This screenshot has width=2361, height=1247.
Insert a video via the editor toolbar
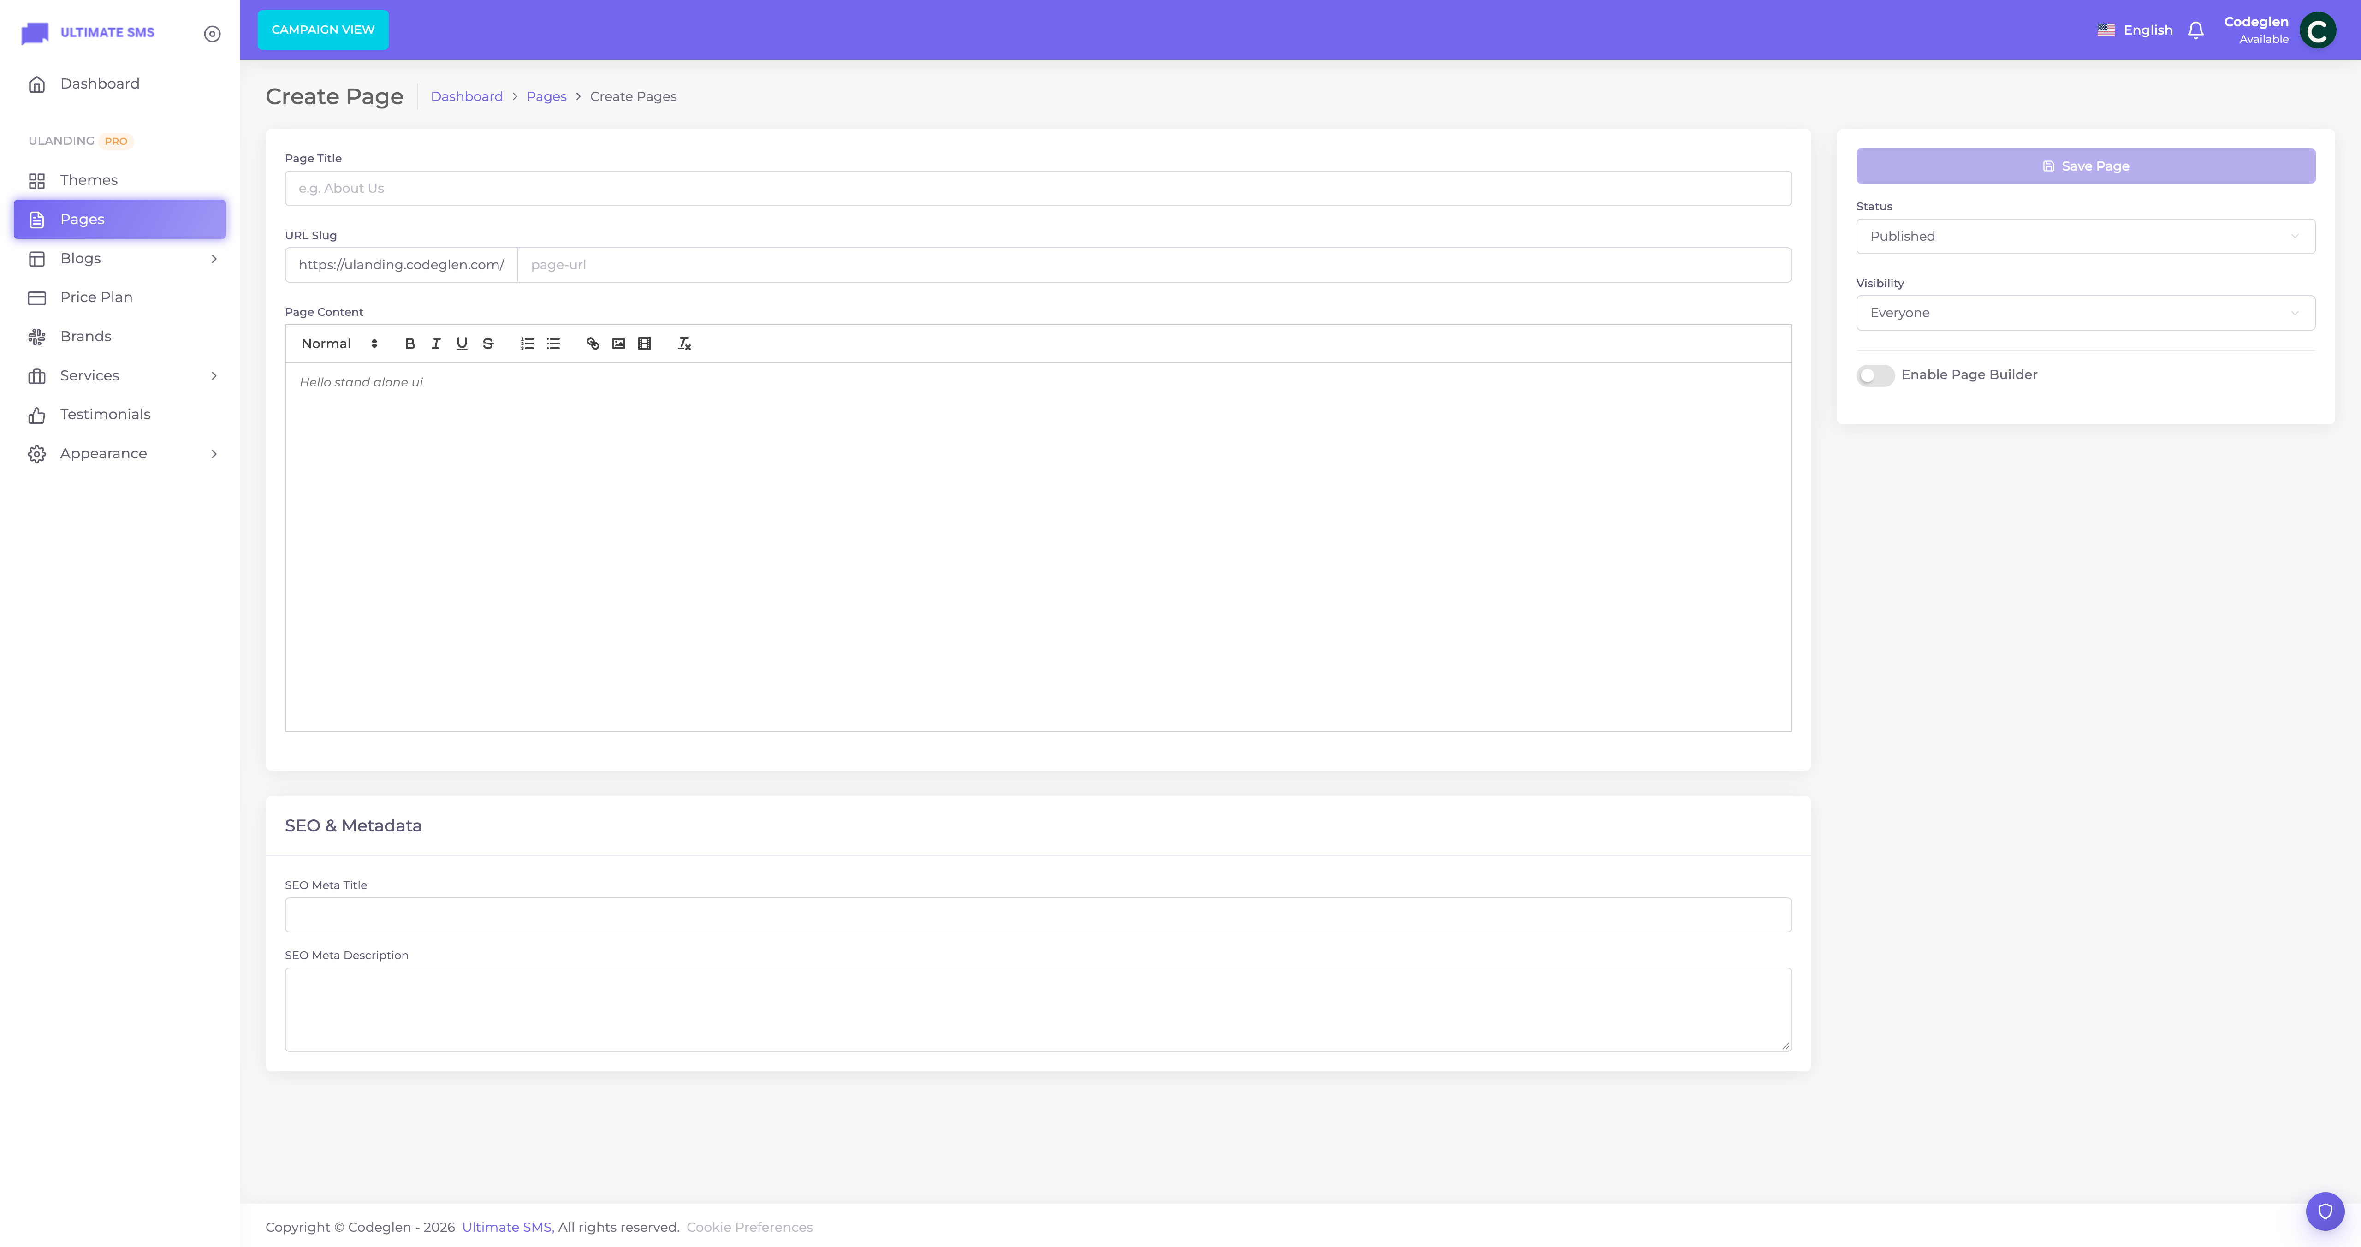tap(645, 344)
